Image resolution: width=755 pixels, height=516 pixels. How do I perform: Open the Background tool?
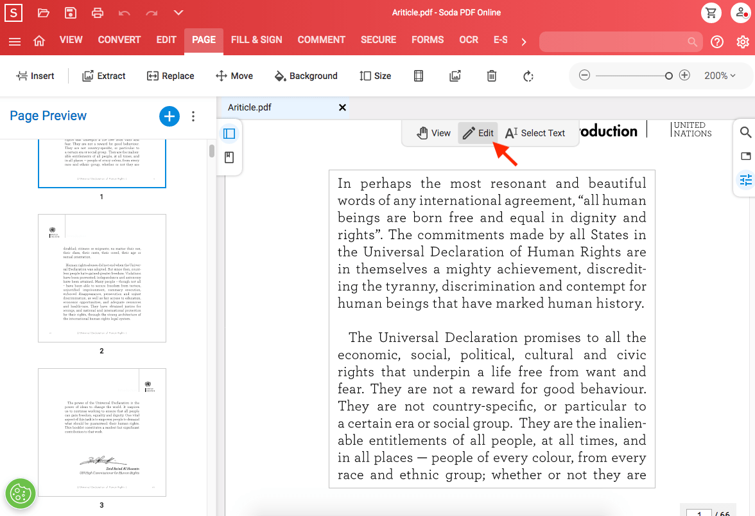(x=306, y=76)
